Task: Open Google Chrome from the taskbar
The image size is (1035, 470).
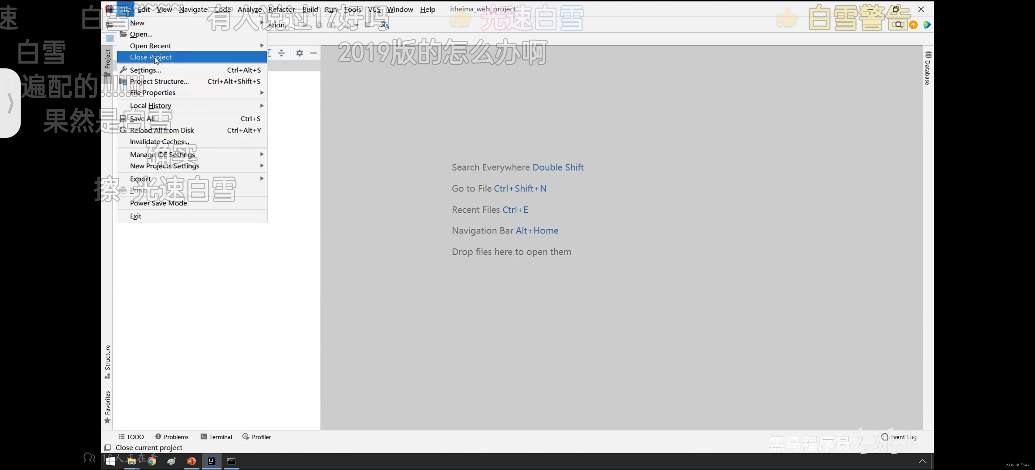Action: pyautogui.click(x=152, y=461)
